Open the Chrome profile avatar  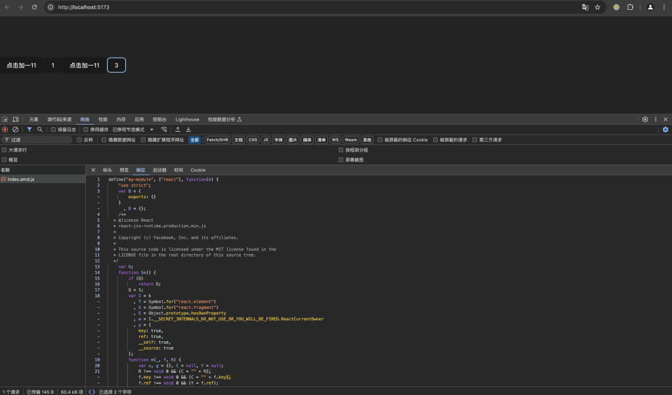650,7
